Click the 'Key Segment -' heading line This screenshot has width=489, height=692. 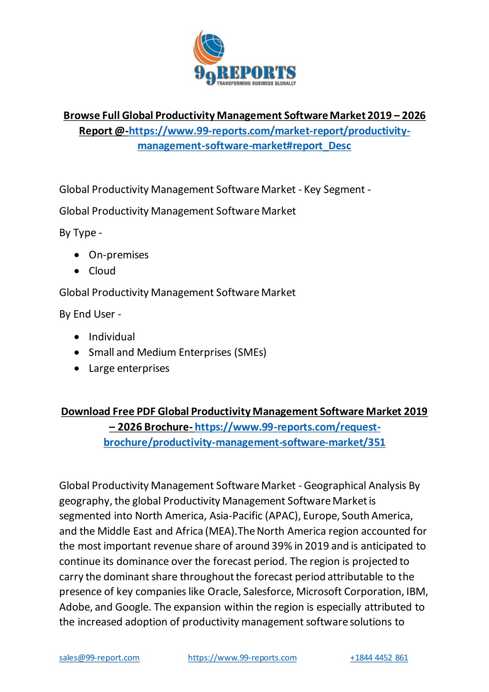(x=215, y=190)
